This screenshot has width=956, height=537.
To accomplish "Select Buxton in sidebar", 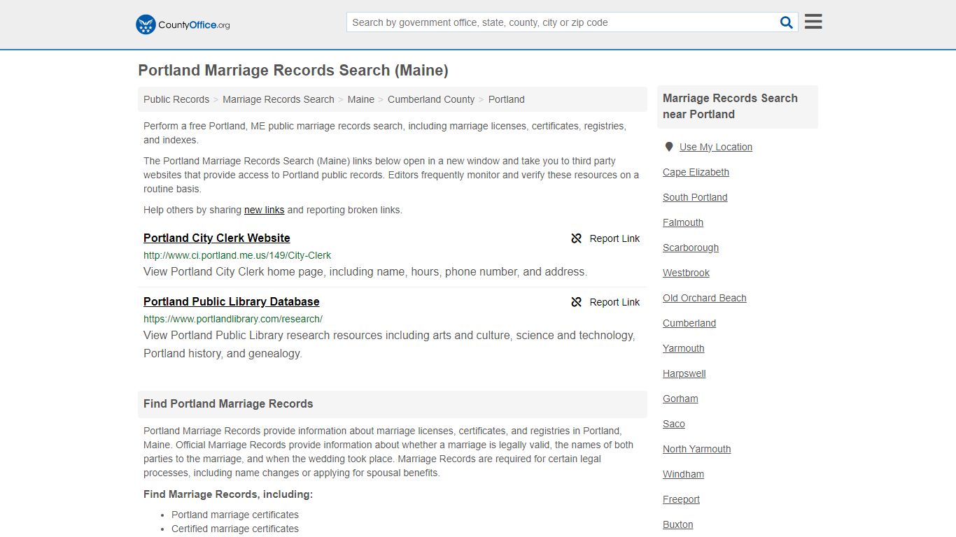I will [x=678, y=524].
